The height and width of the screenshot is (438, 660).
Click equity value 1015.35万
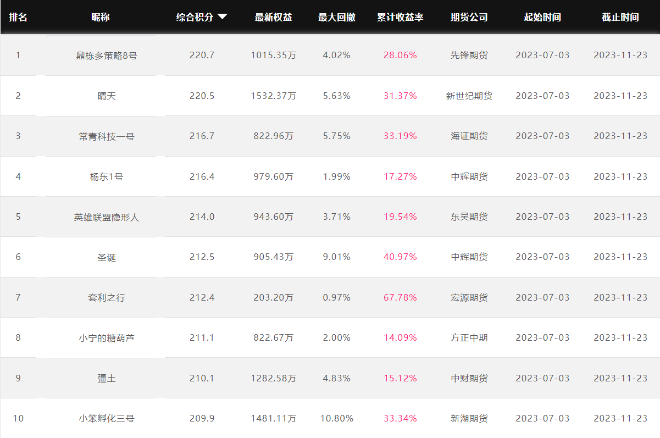pos(274,55)
